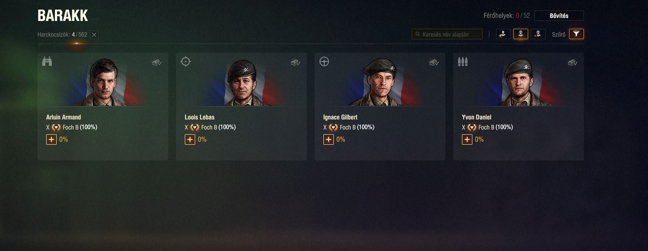Click Yvon Daniel's plus skill icon
The image size is (648, 251).
[467, 139]
